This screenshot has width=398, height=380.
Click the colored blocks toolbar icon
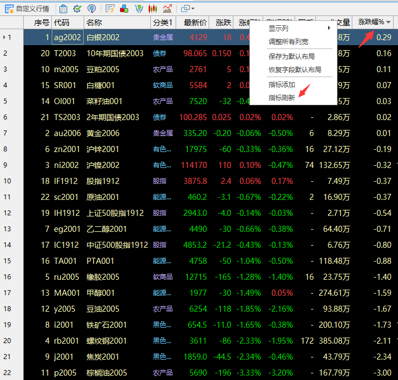(x=124, y=9)
